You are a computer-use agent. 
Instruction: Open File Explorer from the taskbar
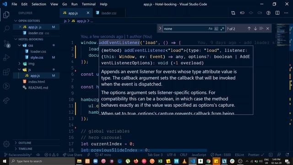[79, 161]
